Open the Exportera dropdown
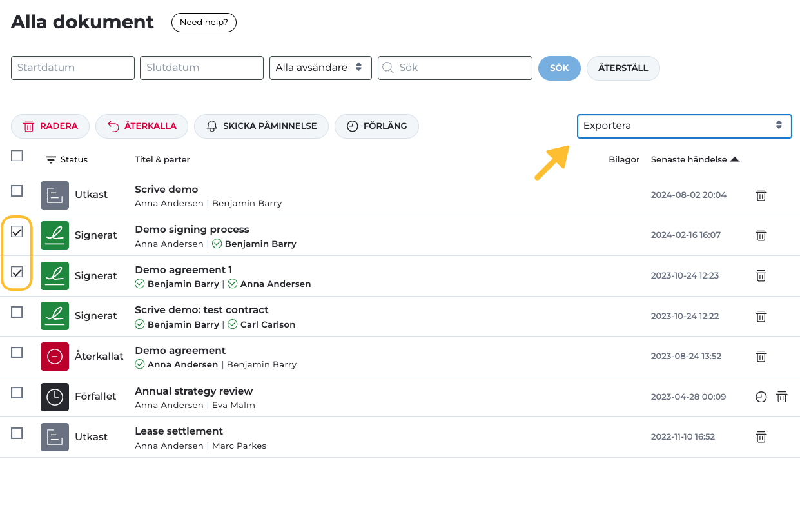This screenshot has height=519, width=800. [683, 126]
